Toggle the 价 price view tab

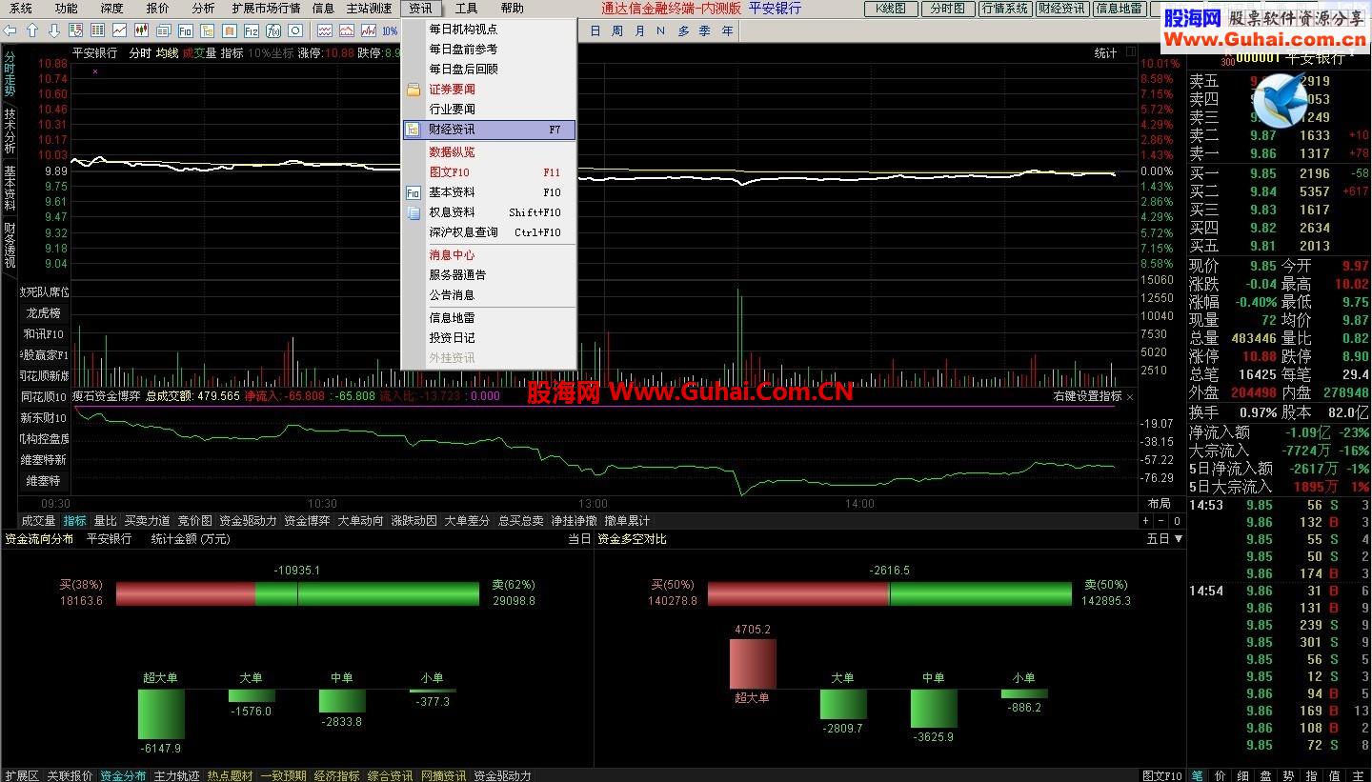coord(1221,775)
